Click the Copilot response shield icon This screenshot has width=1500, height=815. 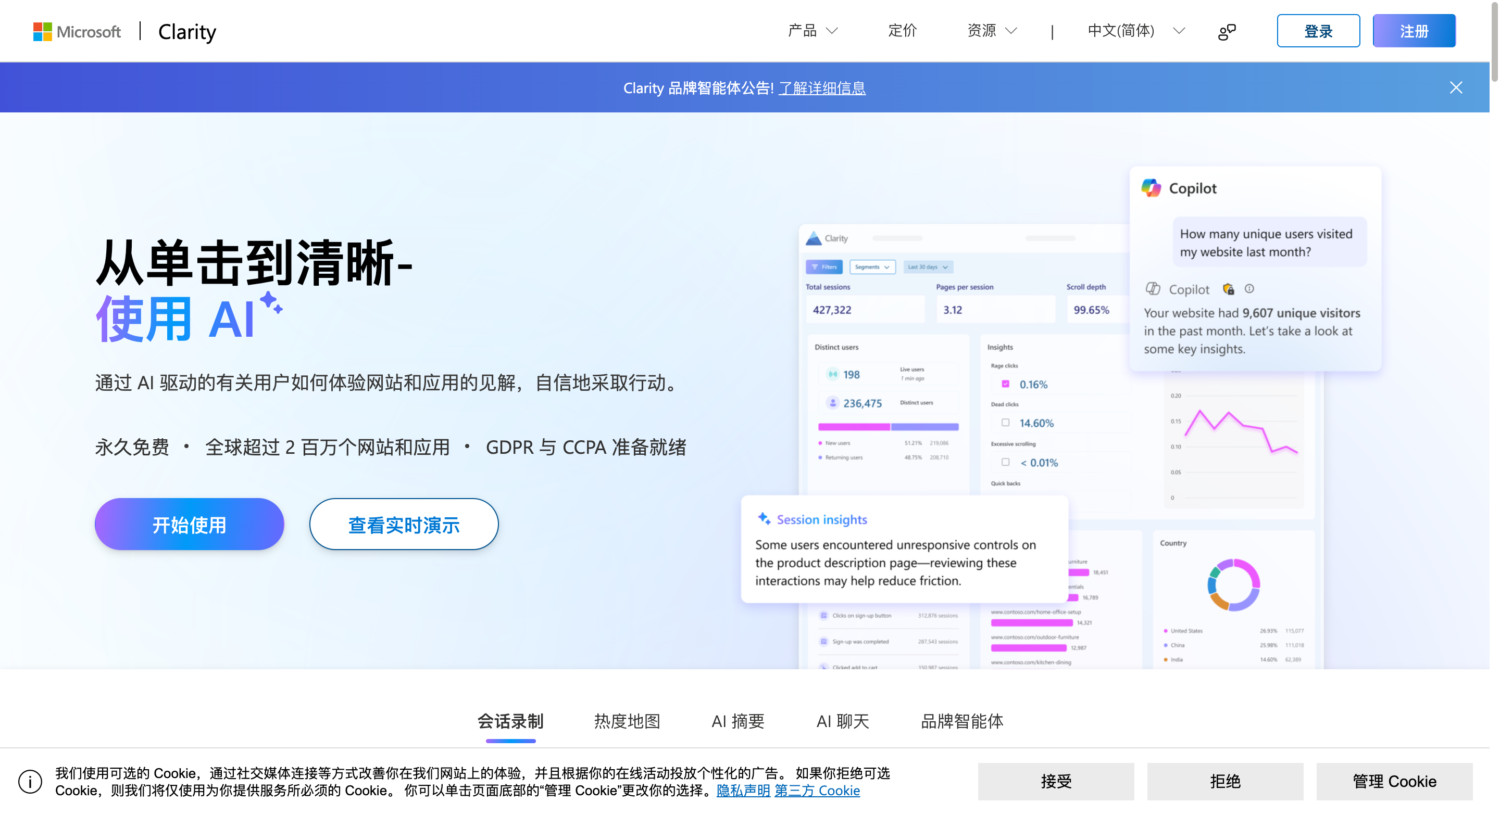pyautogui.click(x=1228, y=289)
